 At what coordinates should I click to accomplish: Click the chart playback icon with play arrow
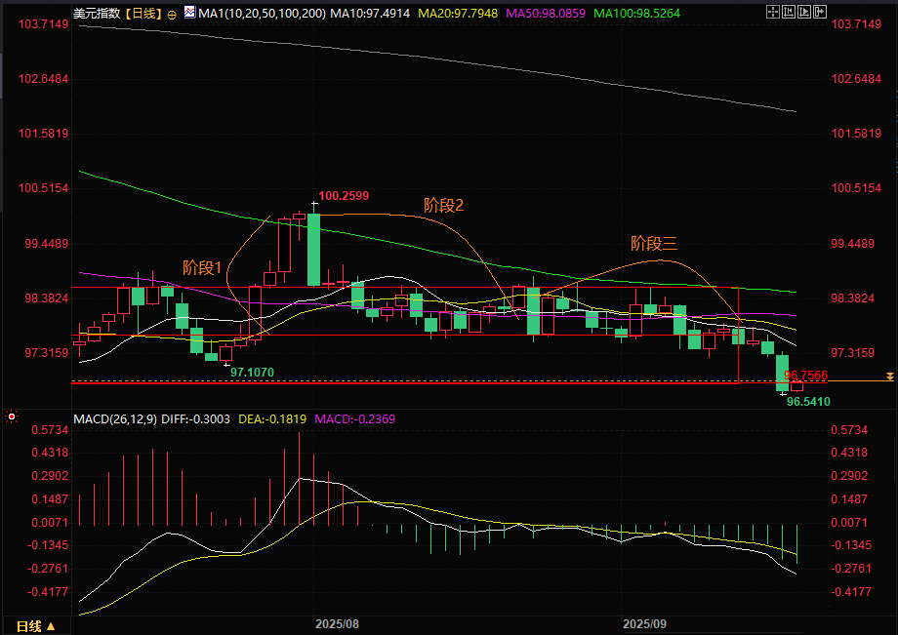click(x=804, y=12)
